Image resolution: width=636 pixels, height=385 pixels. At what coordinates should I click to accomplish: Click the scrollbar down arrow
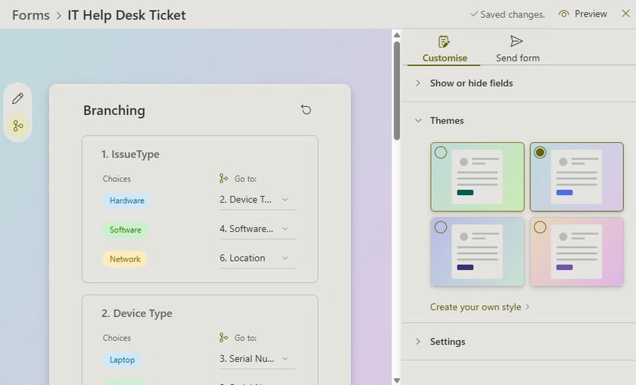[x=397, y=380]
